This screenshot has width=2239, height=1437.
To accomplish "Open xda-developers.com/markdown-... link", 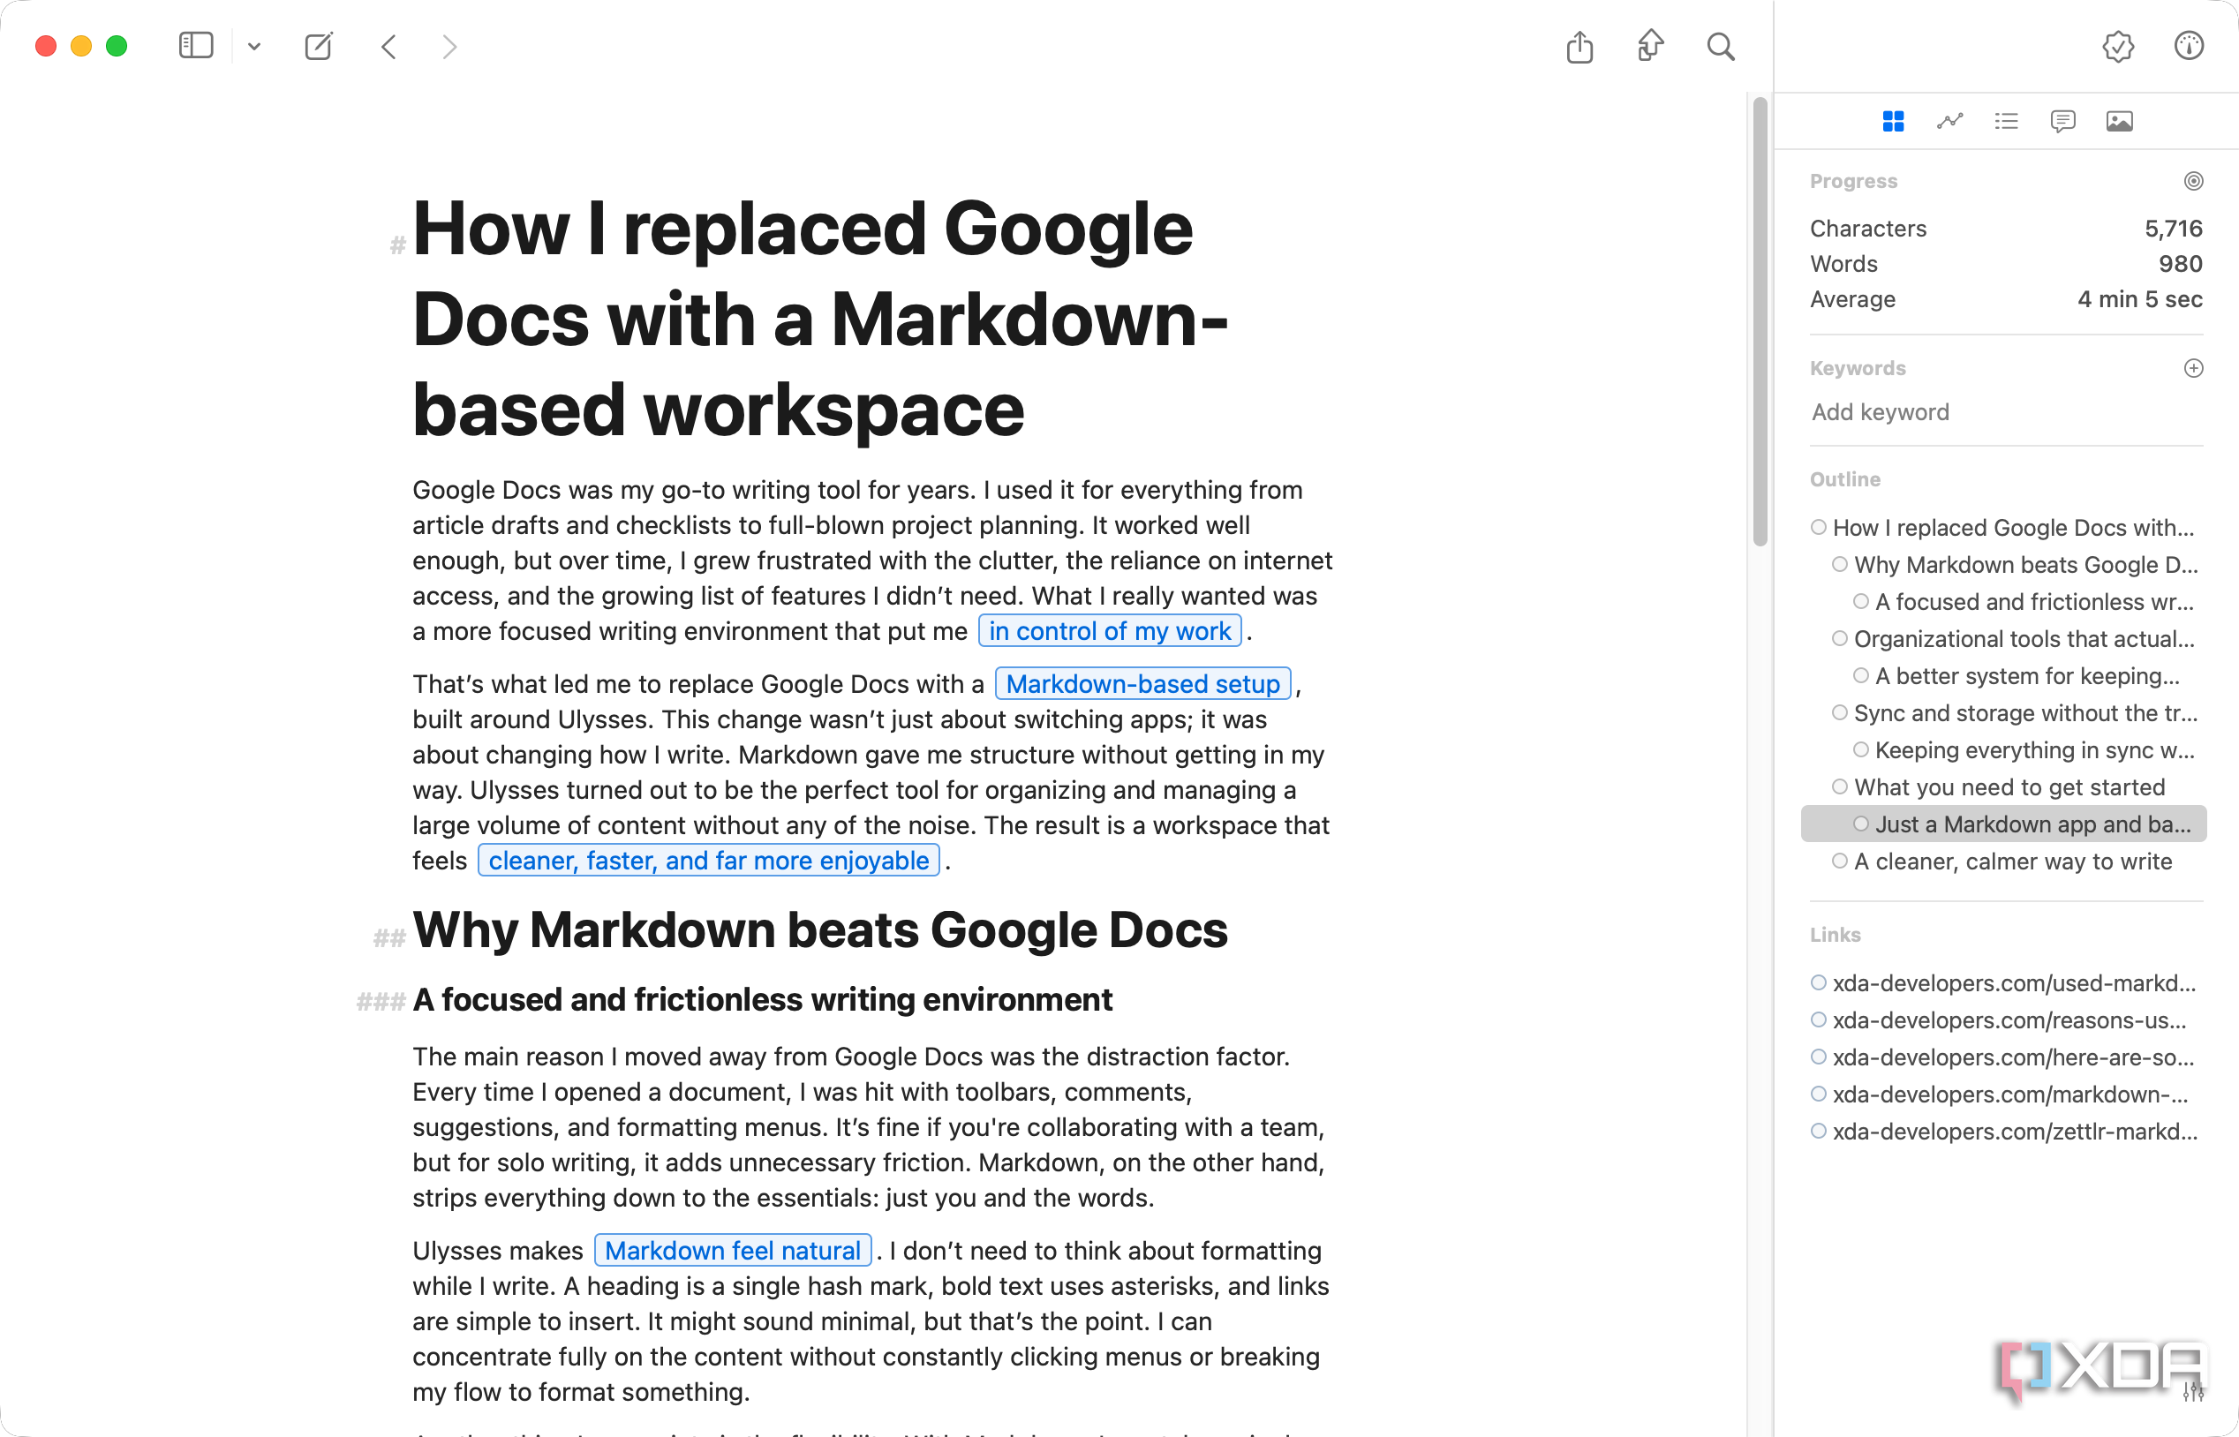I will coord(2000,1095).
